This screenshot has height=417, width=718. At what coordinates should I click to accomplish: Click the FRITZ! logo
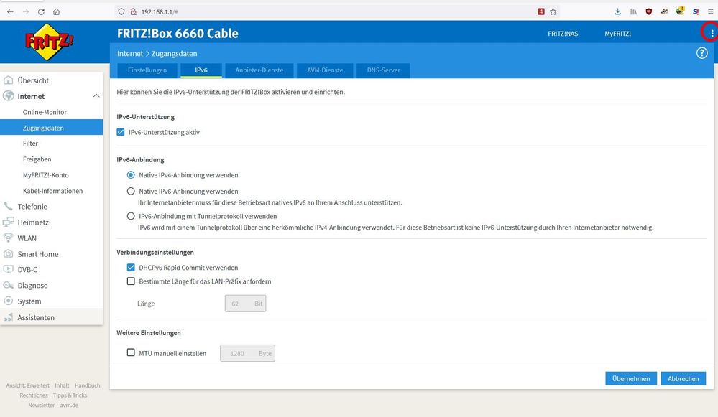49,42
